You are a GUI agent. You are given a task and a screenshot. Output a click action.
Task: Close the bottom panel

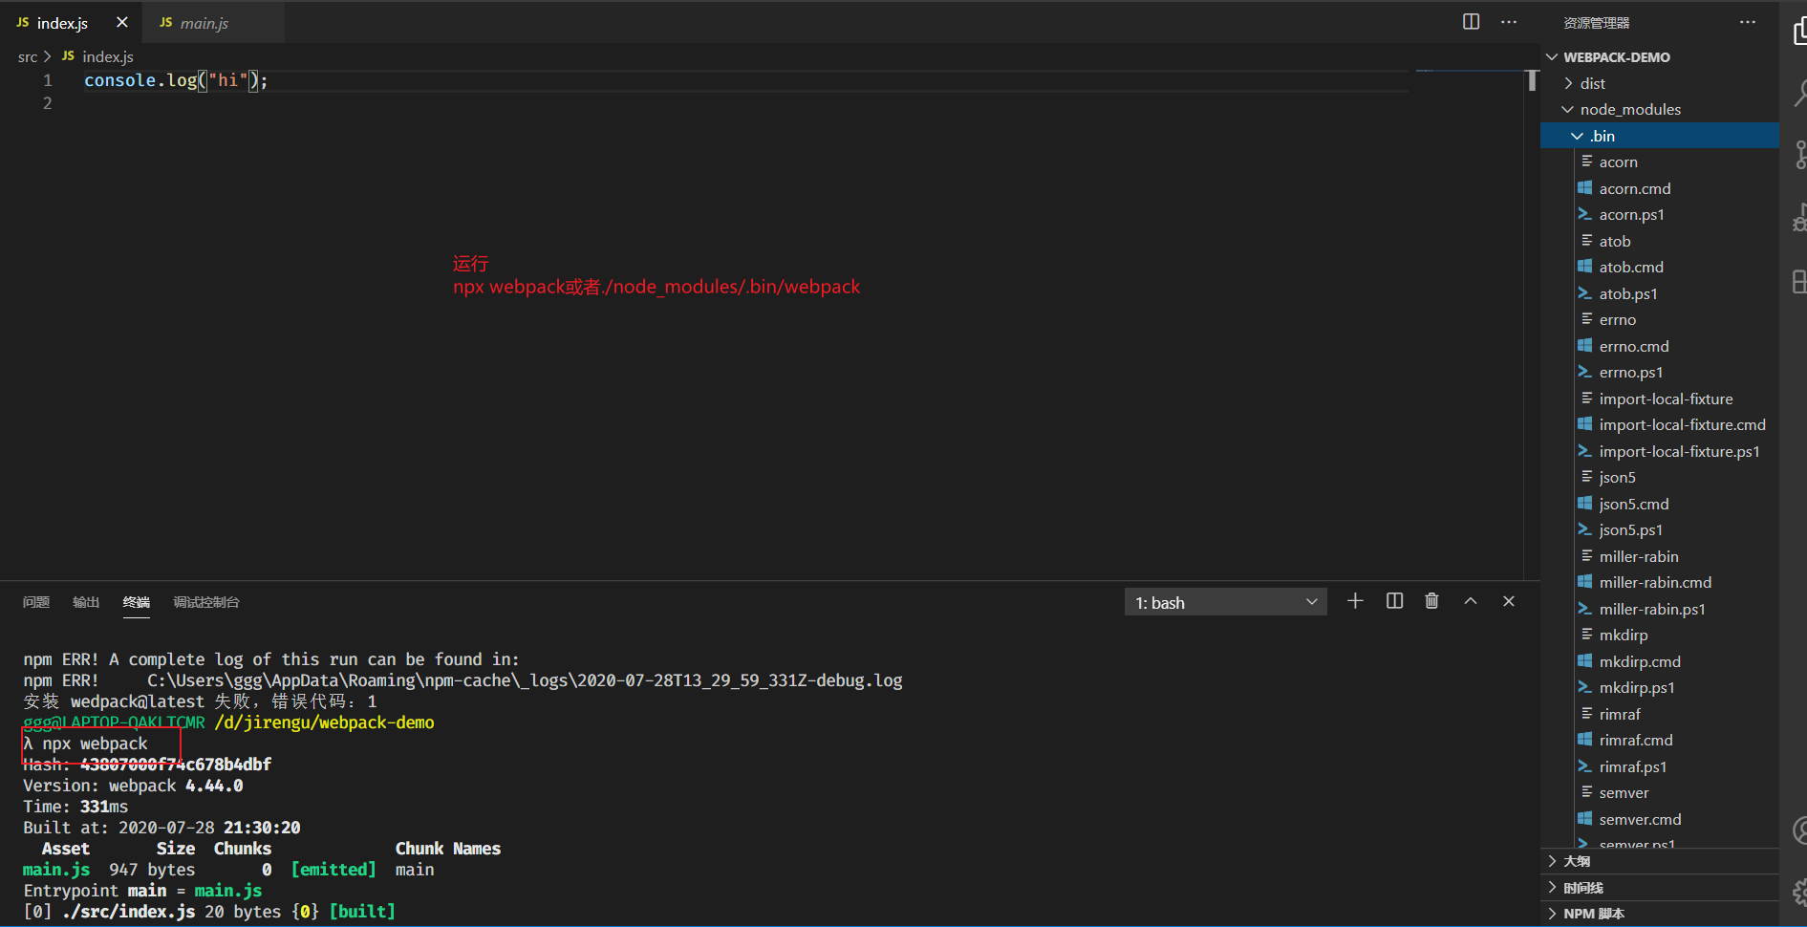tap(1509, 601)
